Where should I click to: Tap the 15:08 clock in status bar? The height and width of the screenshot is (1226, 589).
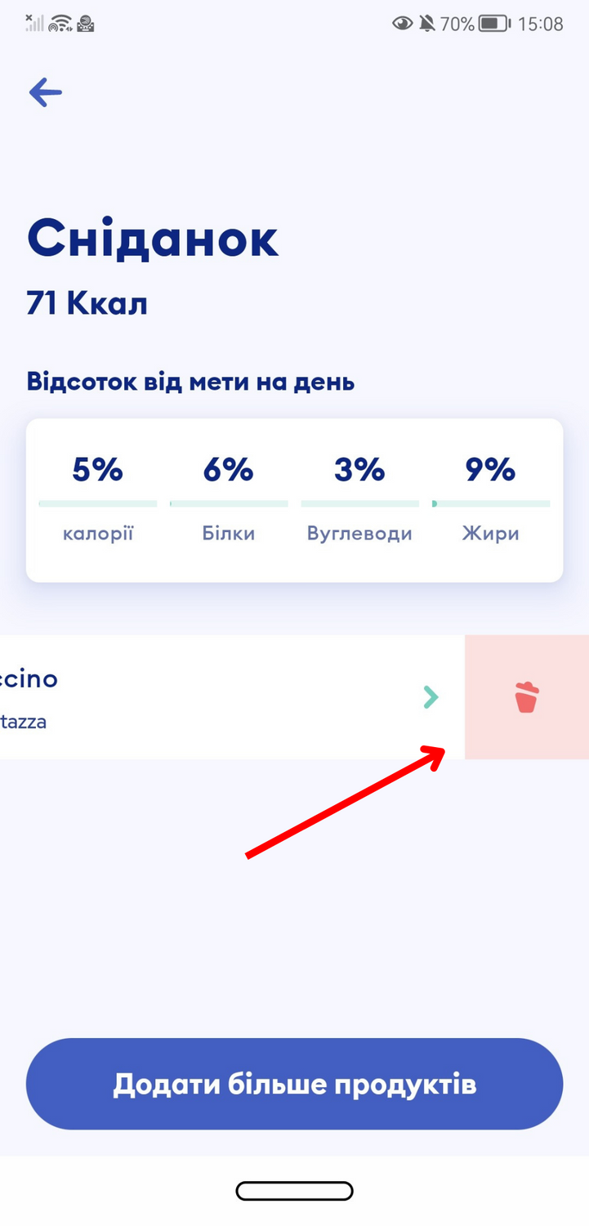[x=541, y=24]
